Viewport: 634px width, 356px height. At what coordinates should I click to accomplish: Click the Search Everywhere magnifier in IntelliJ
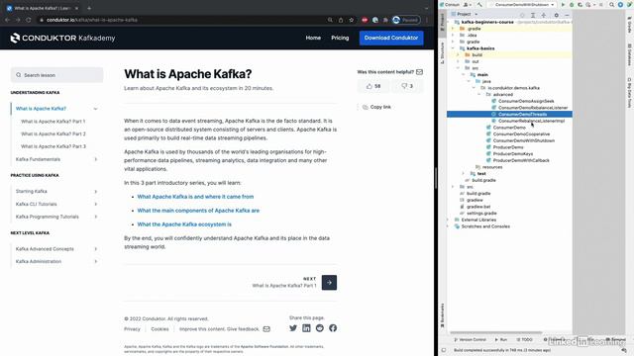(x=612, y=5)
